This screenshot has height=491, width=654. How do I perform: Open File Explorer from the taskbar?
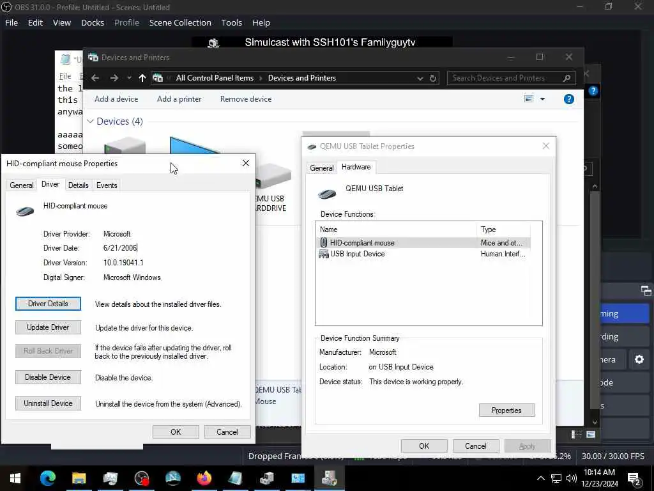point(79,478)
